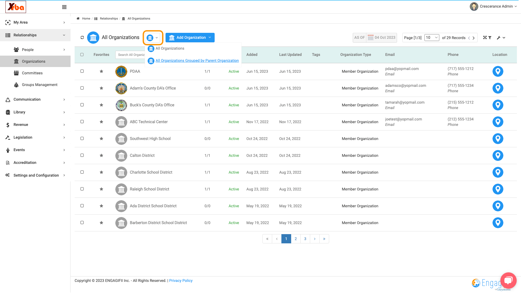This screenshot has width=521, height=293.
Task: Expand the Settings and Configuration menu
Action: pos(35,175)
